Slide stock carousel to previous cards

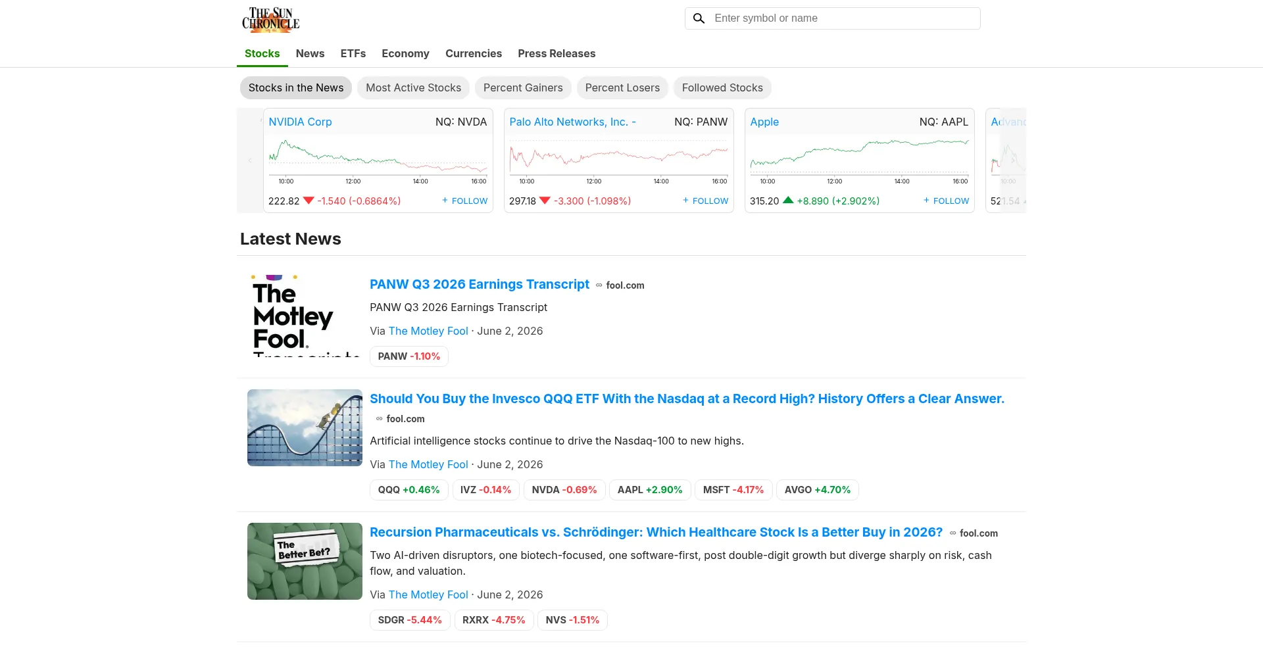pos(250,160)
